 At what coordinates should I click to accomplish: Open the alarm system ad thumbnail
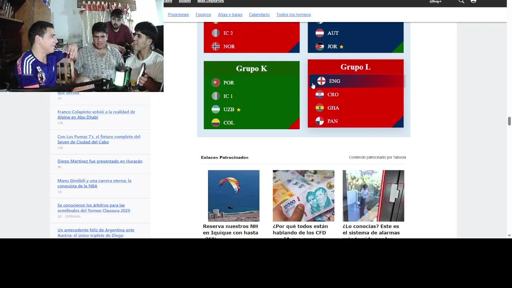[373, 196]
